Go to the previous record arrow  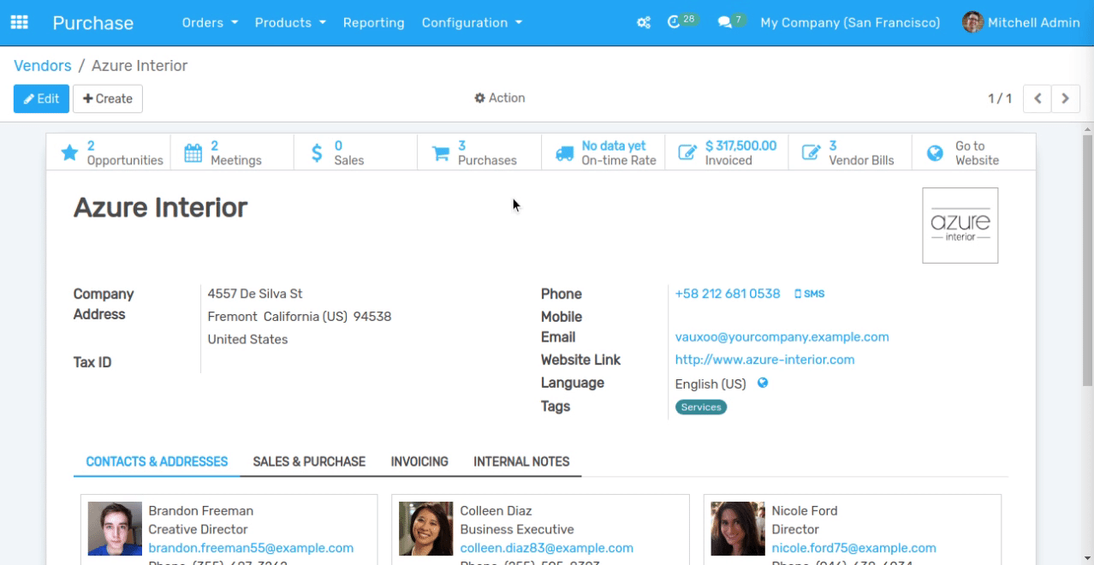1038,98
